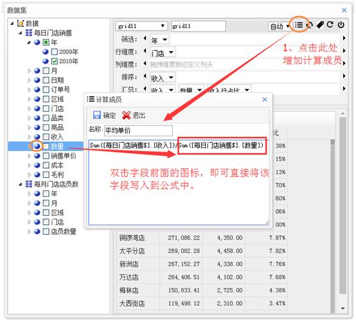
Task: Tick the 毛利 field checkbox
Action: (46, 175)
